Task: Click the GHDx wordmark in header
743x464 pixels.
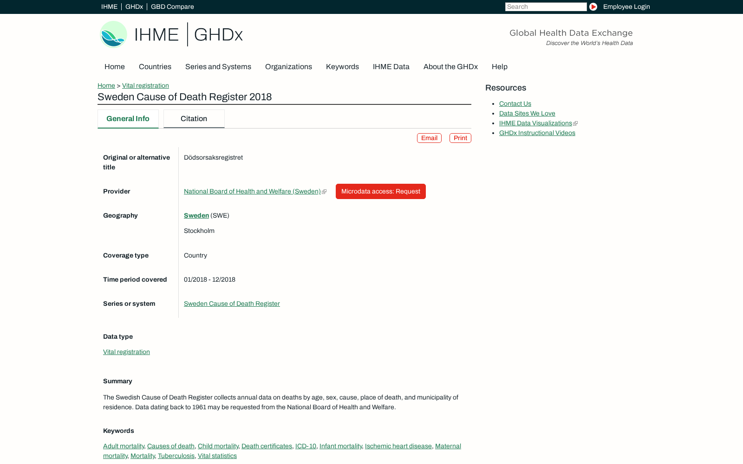Action: pyautogui.click(x=218, y=35)
